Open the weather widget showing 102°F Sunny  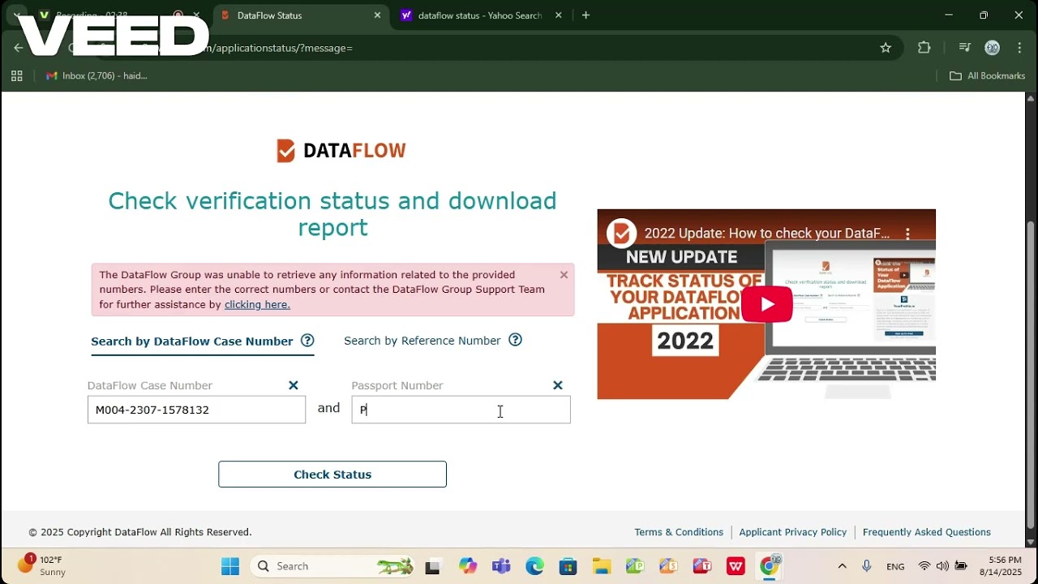41,565
